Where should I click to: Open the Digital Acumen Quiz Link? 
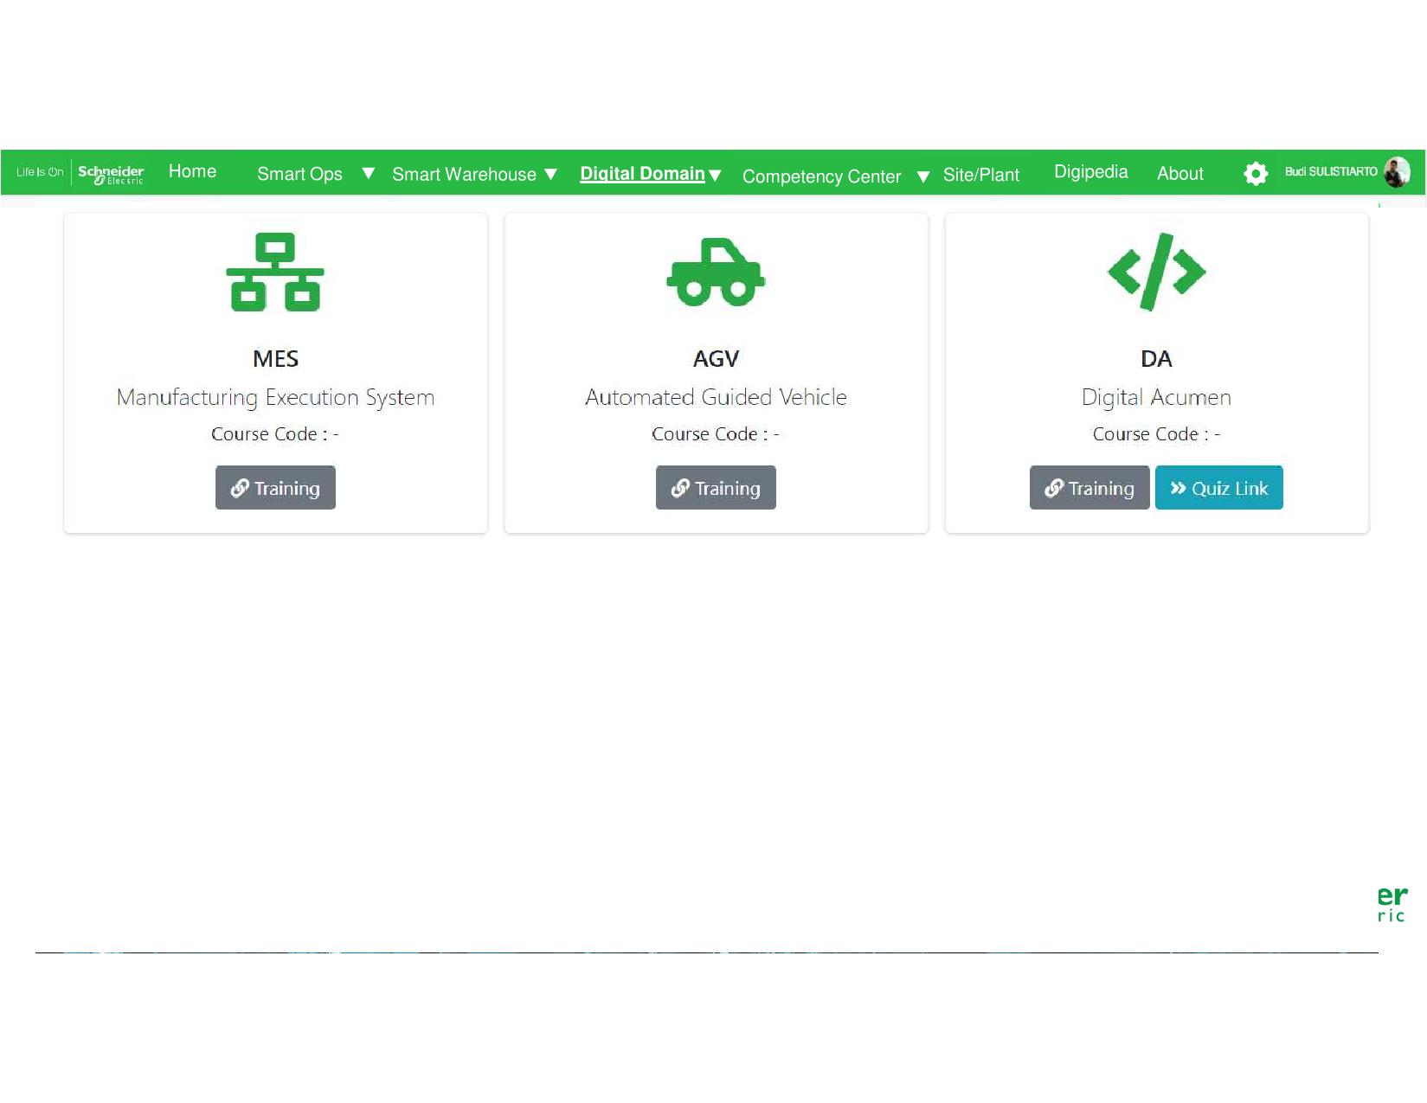1218,488
